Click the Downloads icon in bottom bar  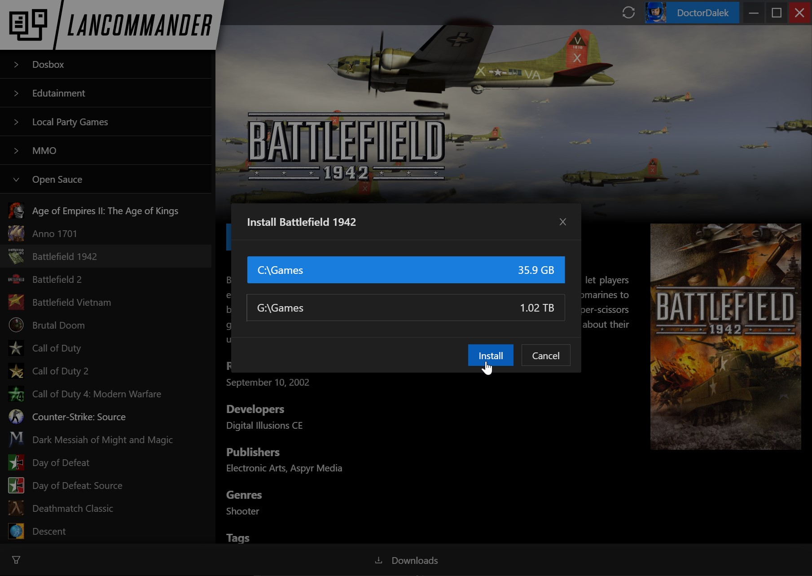click(x=378, y=560)
